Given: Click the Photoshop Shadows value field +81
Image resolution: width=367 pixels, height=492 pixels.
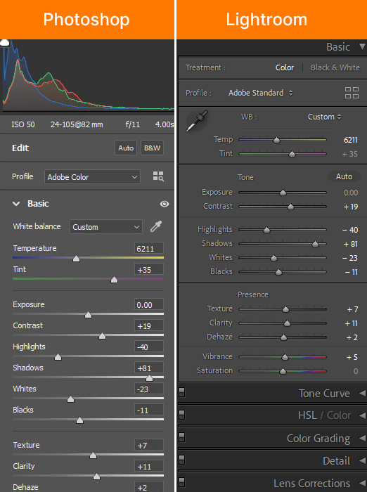Looking at the screenshot, I should (149, 368).
